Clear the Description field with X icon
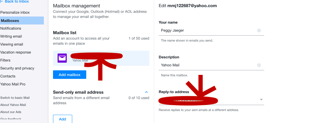 pyautogui.click(x=259, y=65)
